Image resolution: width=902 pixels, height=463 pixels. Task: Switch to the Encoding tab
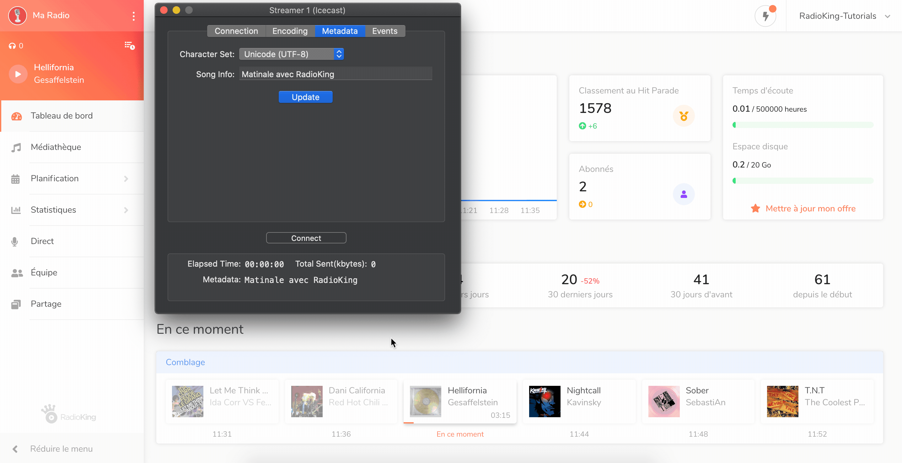coord(290,31)
